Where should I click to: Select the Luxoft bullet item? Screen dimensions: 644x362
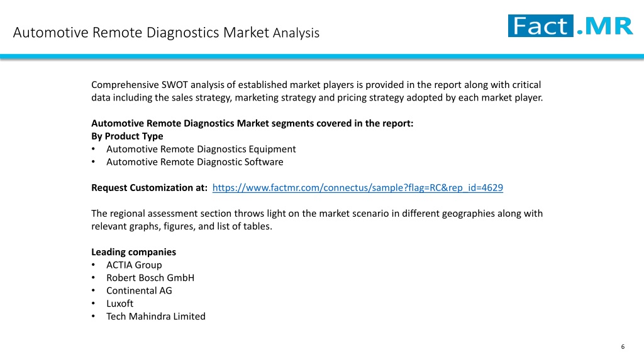click(120, 304)
